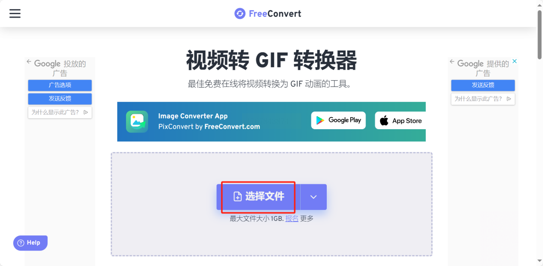Click 发送反馈 in the right ad
The image size is (543, 266).
point(483,85)
